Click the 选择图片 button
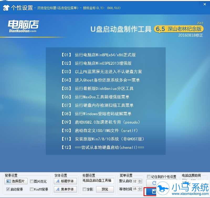The height and width of the screenshot is (198, 210). point(16,181)
